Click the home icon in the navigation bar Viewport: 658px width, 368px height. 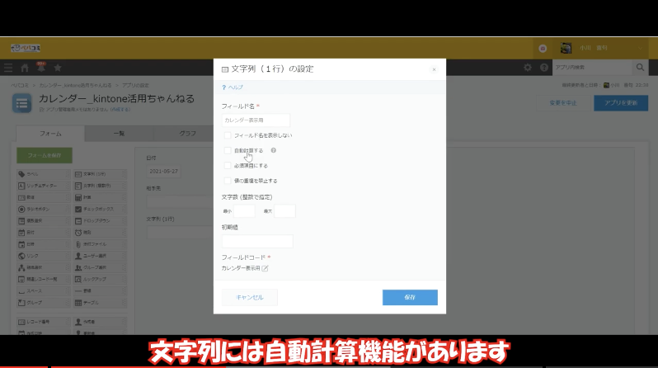pyautogui.click(x=25, y=68)
